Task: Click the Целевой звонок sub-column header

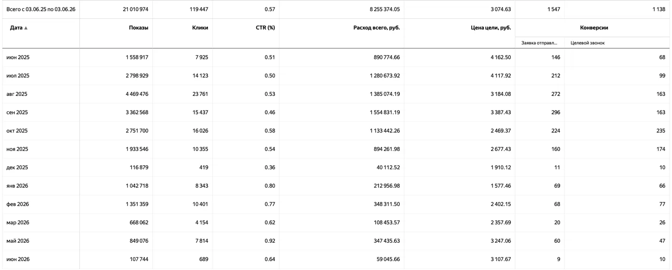Action: tap(587, 43)
